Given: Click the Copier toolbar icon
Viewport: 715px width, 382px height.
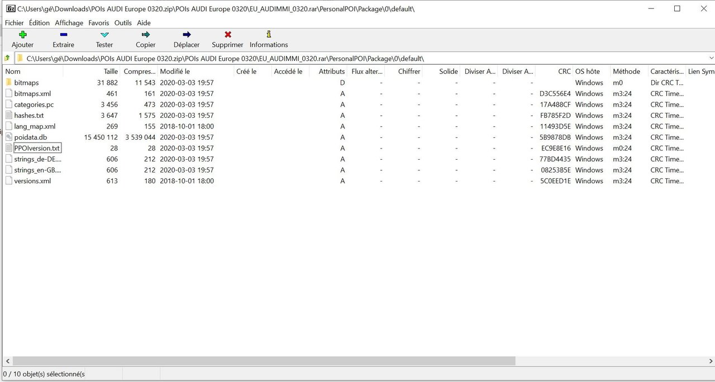Looking at the screenshot, I should click(x=146, y=35).
